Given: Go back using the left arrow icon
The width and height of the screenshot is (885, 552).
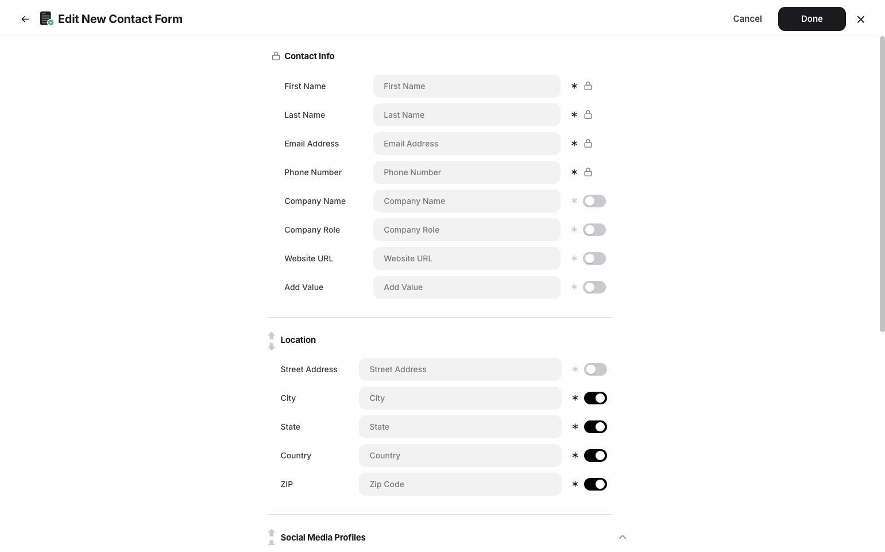Looking at the screenshot, I should (x=25, y=19).
